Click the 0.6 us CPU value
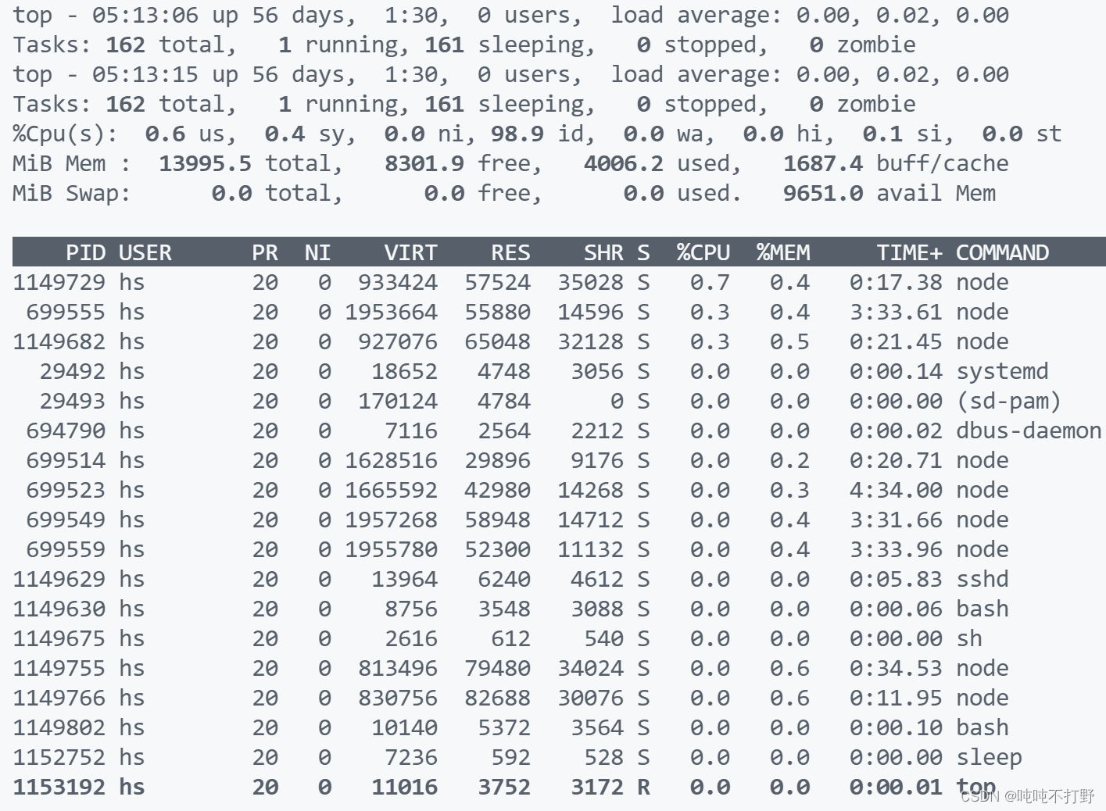Image resolution: width=1106 pixels, height=811 pixels. point(165,134)
